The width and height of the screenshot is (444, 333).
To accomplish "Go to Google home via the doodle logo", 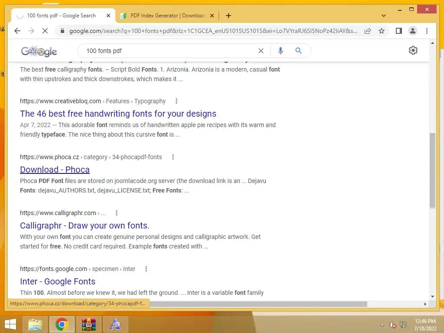I will (x=39, y=51).
